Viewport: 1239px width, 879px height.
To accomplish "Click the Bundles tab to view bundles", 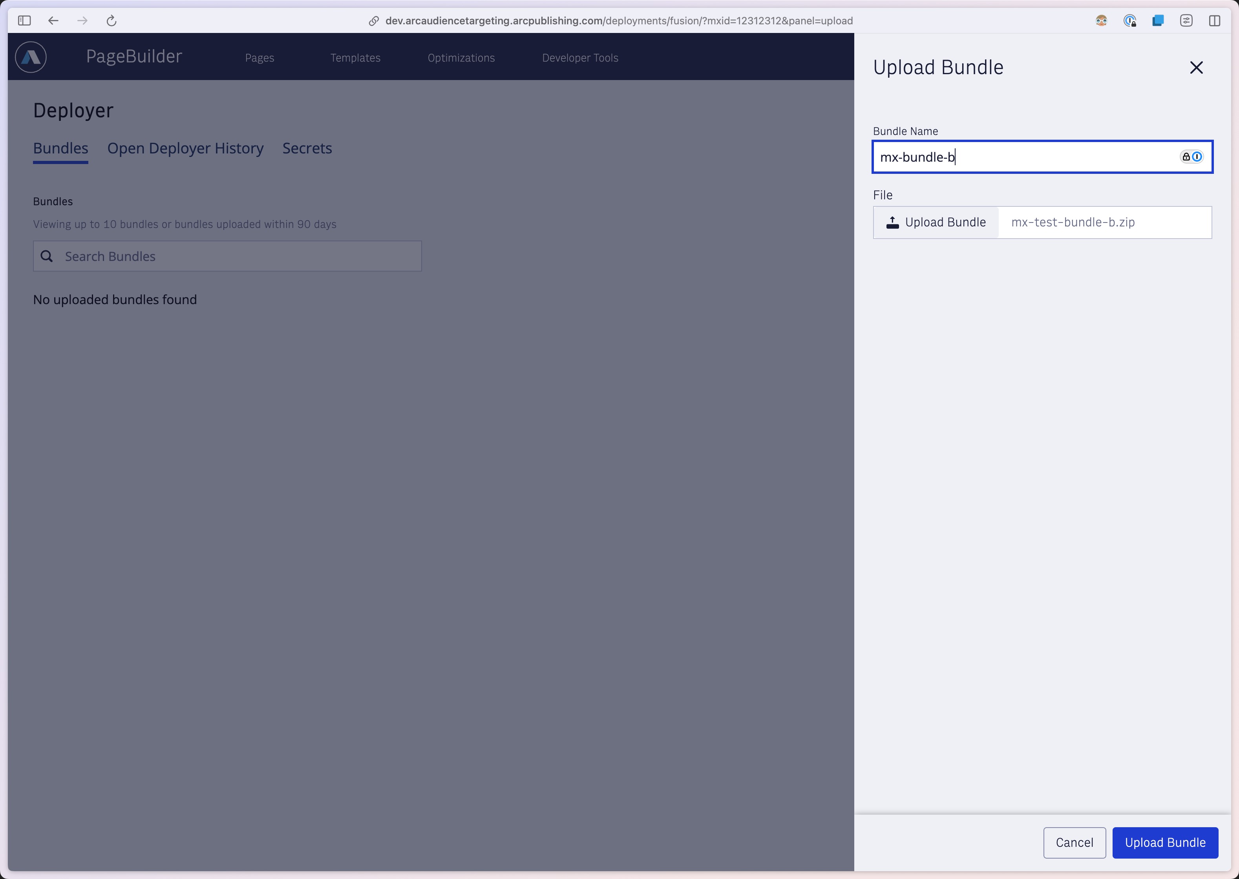I will [x=60, y=148].
